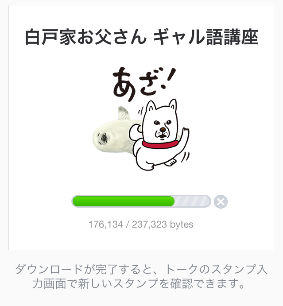Image resolution: width=283 pixels, height=306 pixels.
Task: Click the download-complete notice text below card
Action: 141,276
